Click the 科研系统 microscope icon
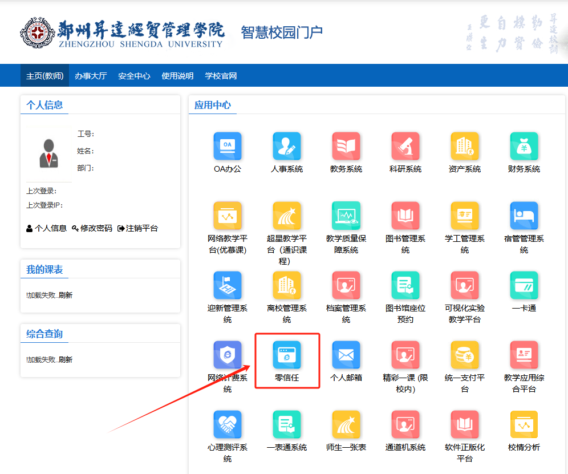Viewport: 568px width, 474px height. pyautogui.click(x=405, y=146)
